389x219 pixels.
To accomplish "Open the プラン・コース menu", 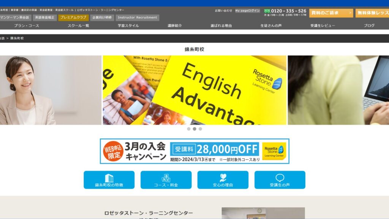I will click(x=27, y=25).
